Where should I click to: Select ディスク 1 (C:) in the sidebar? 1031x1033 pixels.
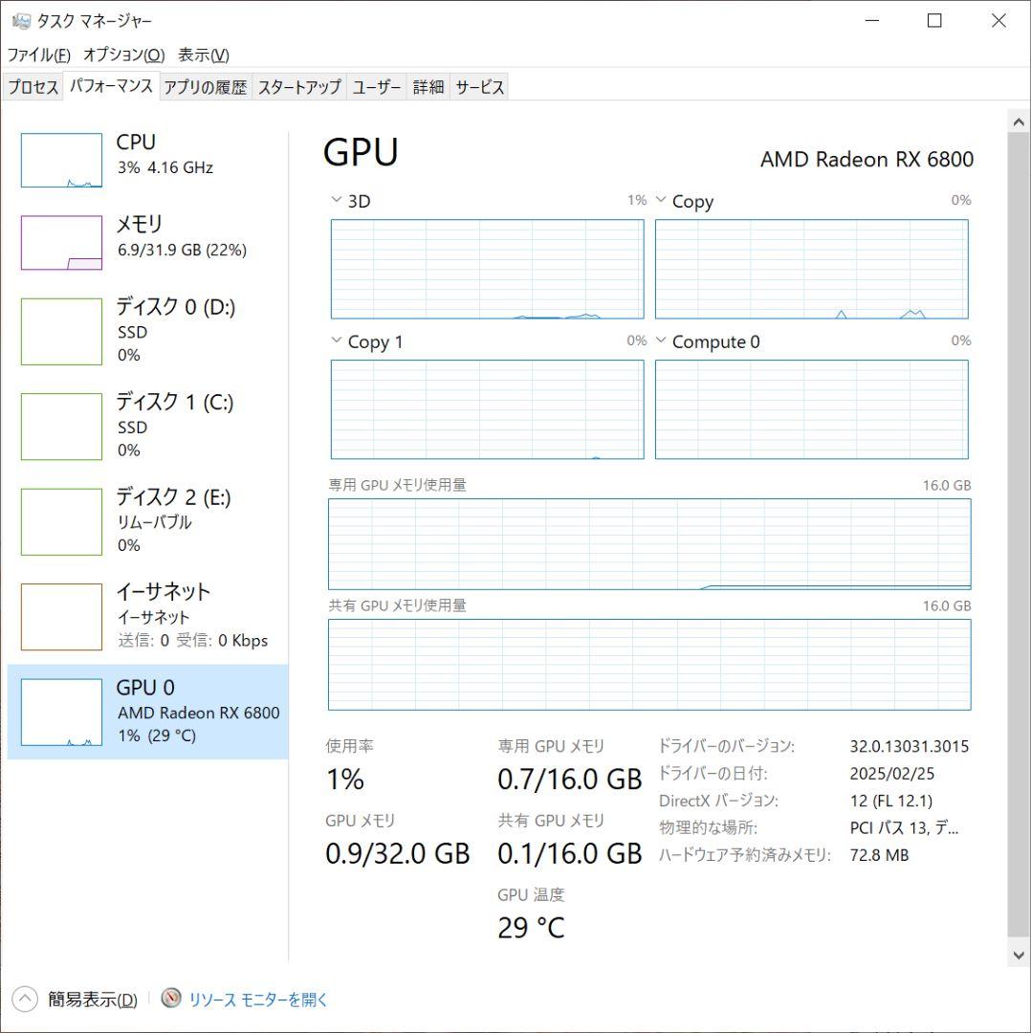point(147,426)
